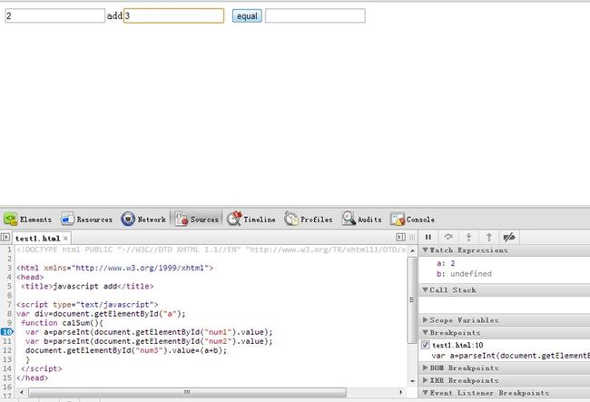Switch to the Network panel
The height and width of the screenshot is (402, 590).
point(143,219)
